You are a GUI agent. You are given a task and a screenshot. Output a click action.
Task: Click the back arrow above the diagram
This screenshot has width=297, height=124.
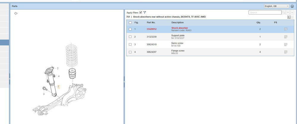(16, 13)
